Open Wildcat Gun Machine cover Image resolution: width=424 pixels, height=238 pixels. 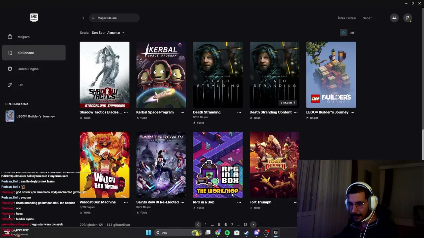tap(104, 165)
